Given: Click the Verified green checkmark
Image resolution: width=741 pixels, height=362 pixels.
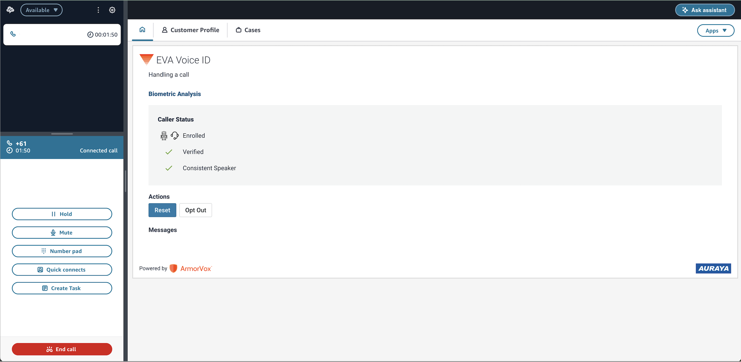Looking at the screenshot, I should [169, 152].
